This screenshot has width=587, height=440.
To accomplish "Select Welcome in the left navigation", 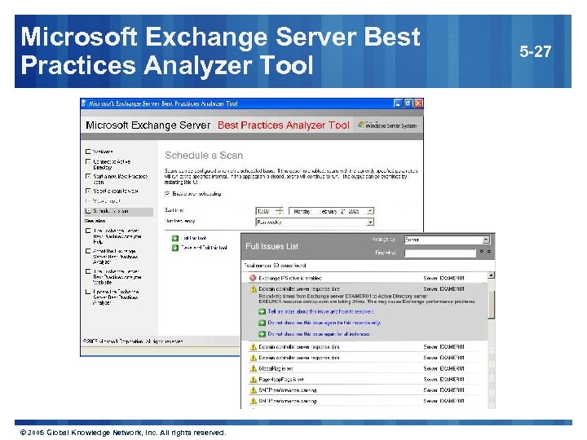I will click(x=103, y=152).
